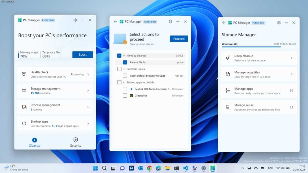Collapse the Startup apps to disable group
Screen dimensions: 308x173
[x=124, y=82]
